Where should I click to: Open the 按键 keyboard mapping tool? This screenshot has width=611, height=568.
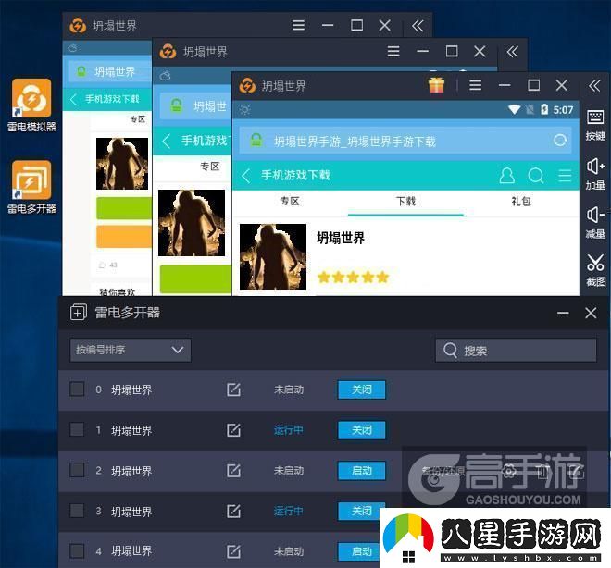tap(595, 125)
